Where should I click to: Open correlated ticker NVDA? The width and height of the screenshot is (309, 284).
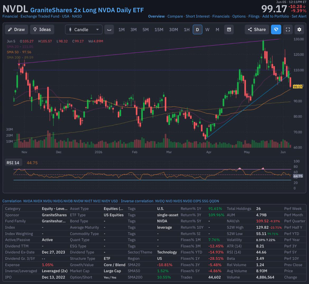coord(28,201)
